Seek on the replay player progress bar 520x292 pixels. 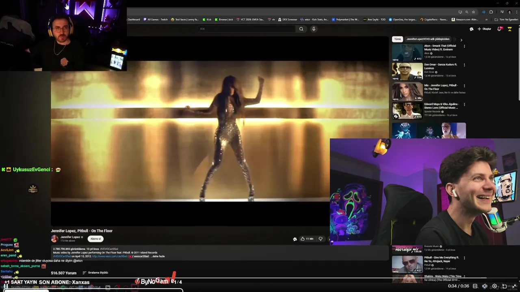tap(260, 279)
